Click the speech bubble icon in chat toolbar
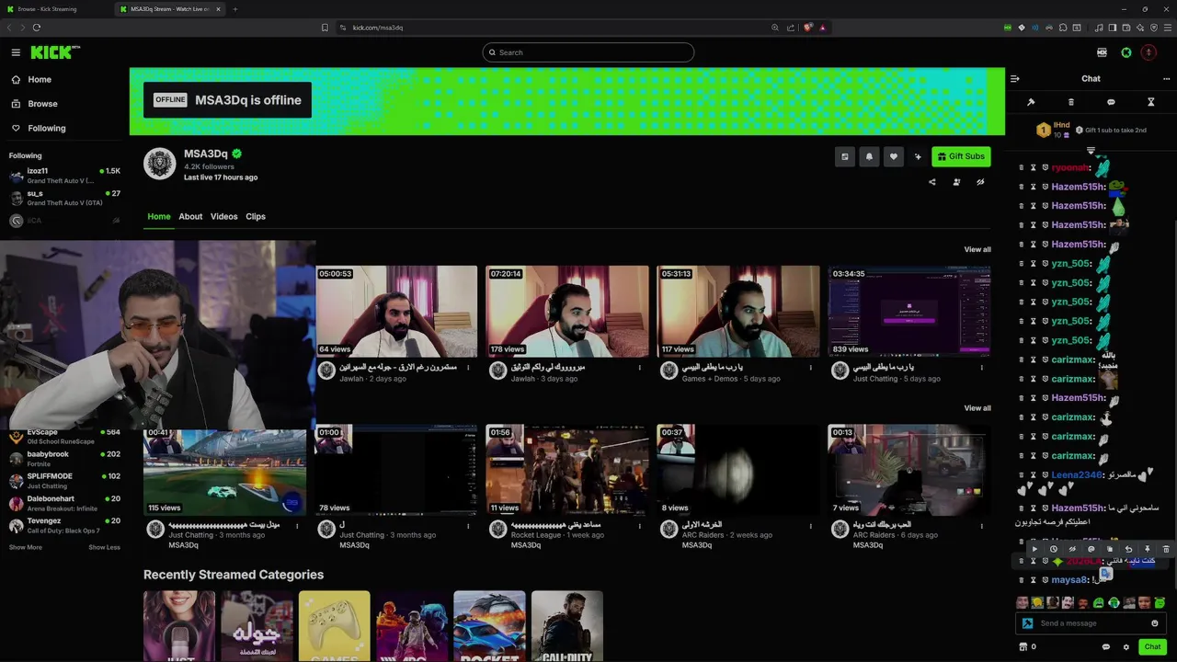Viewport: 1177px width, 662px height. pos(1111,102)
